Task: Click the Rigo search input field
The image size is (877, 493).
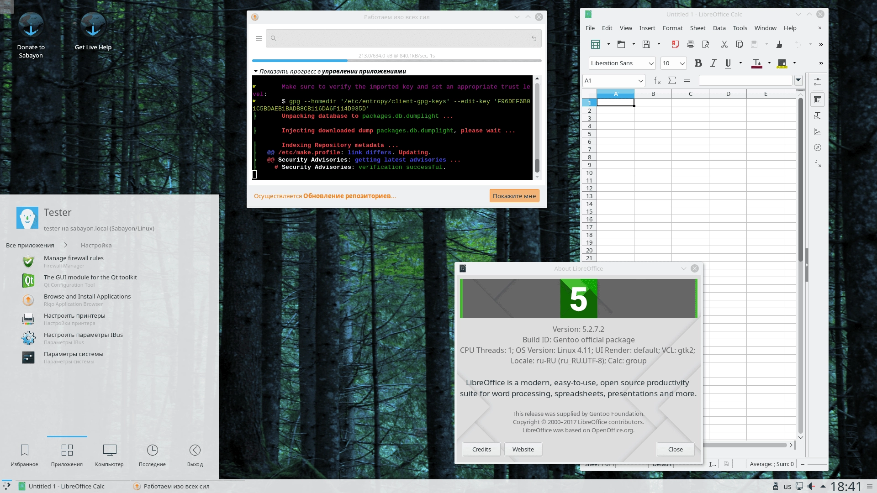Action: (x=404, y=38)
